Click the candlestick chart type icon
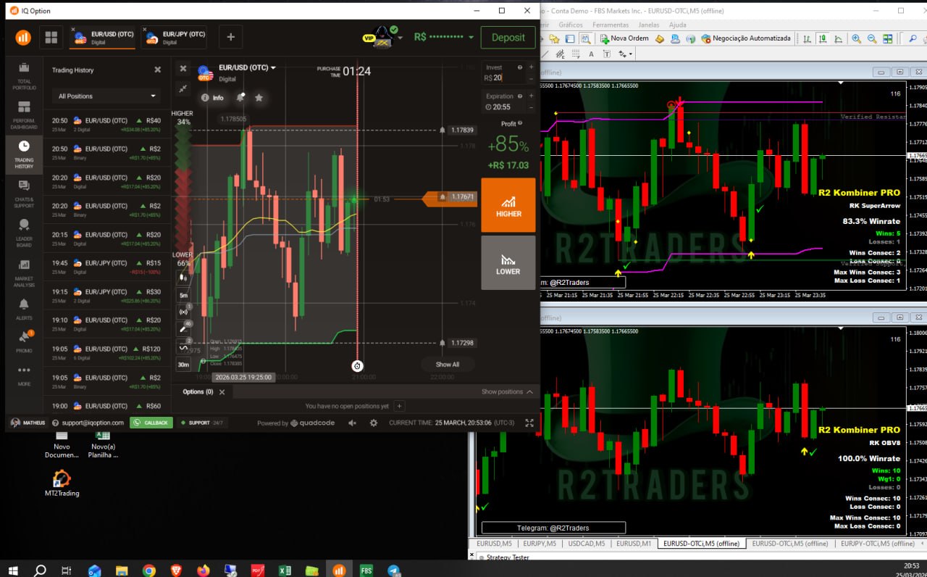Screen dimensions: 927x577 point(183,276)
